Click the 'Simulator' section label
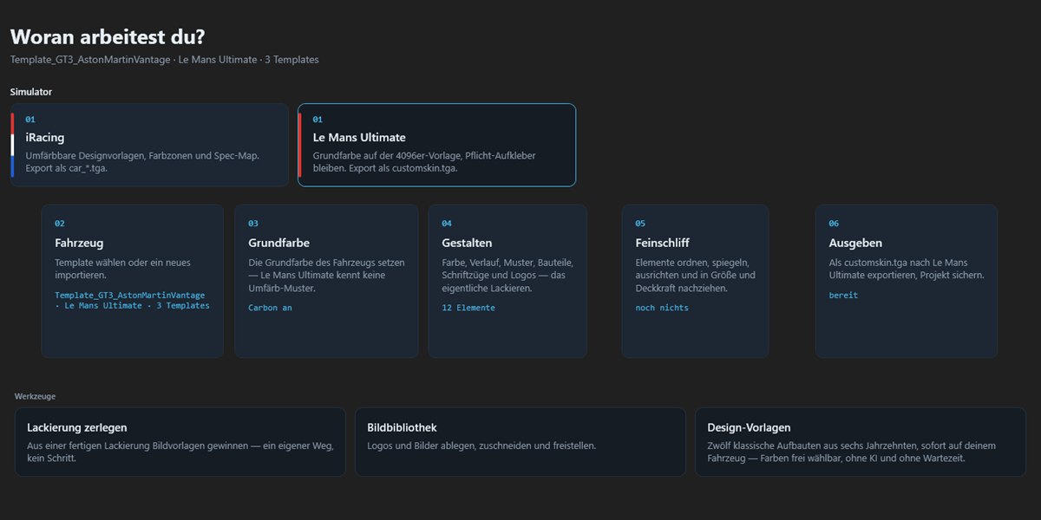 tap(31, 91)
